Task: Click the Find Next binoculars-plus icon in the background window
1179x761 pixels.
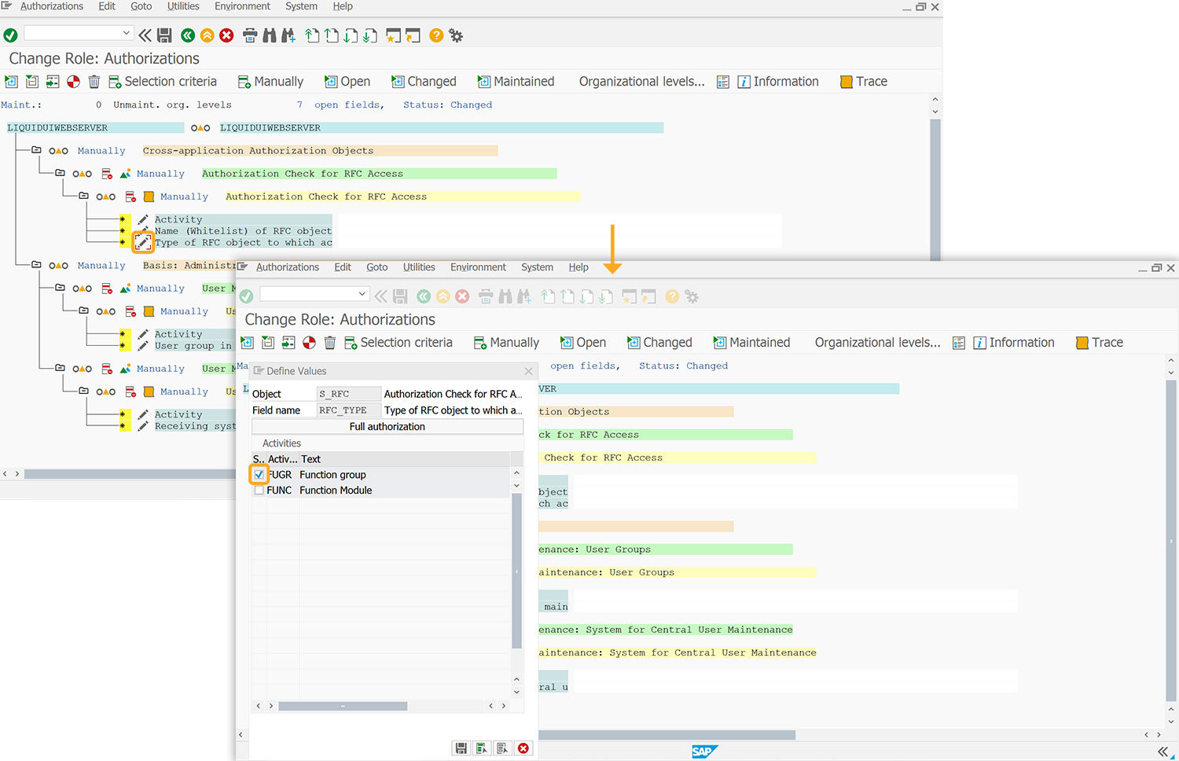Action: point(288,35)
